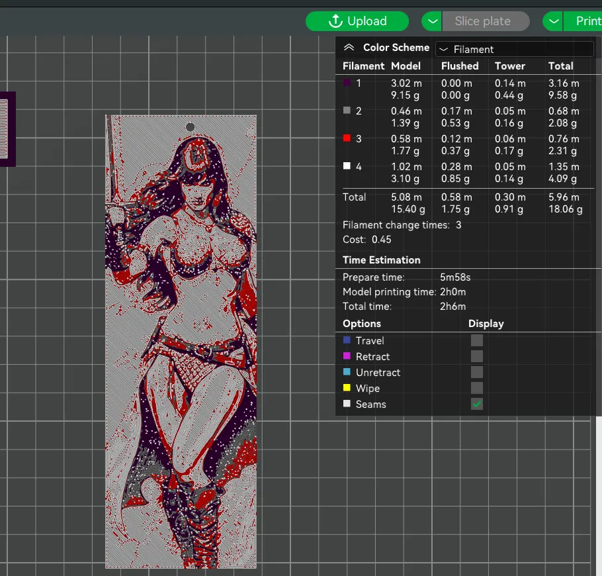Viewport: 602px width, 576px height.
Task: Click the '1.02 m' model value for filament 4
Action: [406, 166]
